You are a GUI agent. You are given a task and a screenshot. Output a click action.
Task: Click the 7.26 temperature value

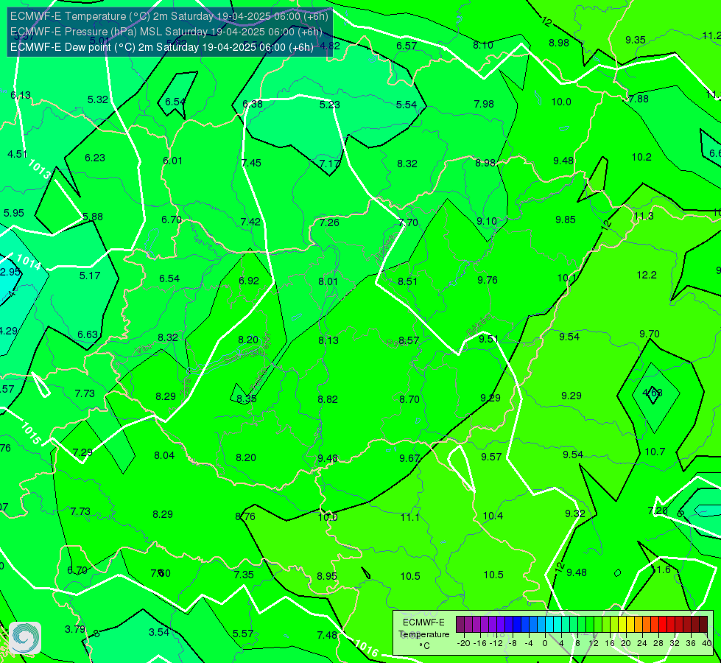coord(329,222)
